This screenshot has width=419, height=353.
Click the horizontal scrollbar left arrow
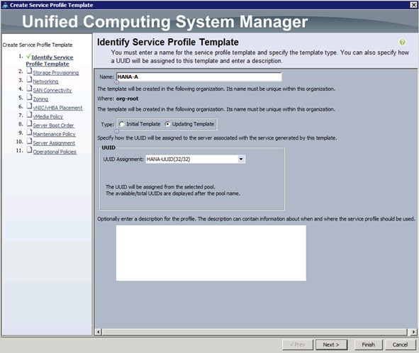(98, 332)
